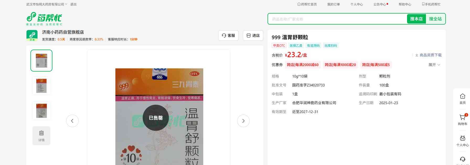Image resolution: width=470 pixels, height=165 pixels.
Task: Open the shopping cart in right sidebar
Action: 462,118
